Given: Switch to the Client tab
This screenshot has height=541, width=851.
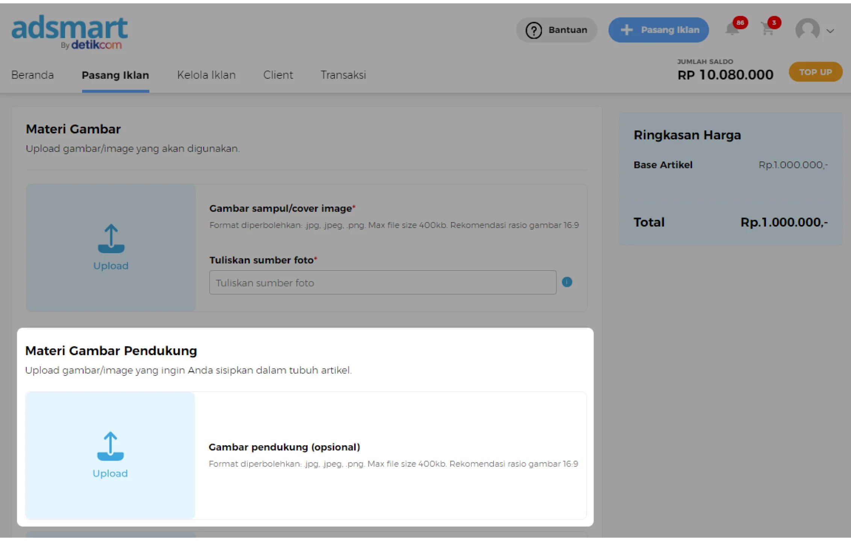Looking at the screenshot, I should (x=278, y=75).
